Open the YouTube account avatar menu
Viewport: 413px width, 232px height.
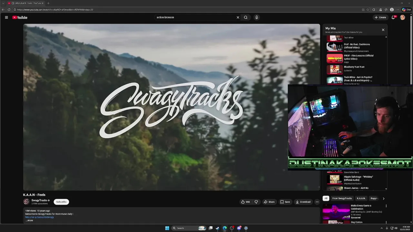point(402,17)
